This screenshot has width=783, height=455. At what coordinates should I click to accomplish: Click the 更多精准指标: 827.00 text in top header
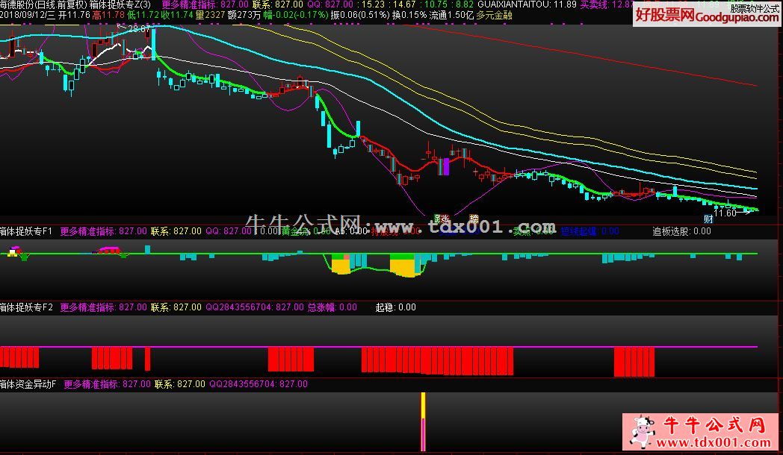(x=205, y=4)
